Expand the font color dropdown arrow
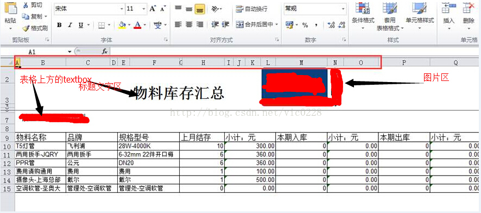The height and width of the screenshot is (213, 481). point(145,25)
